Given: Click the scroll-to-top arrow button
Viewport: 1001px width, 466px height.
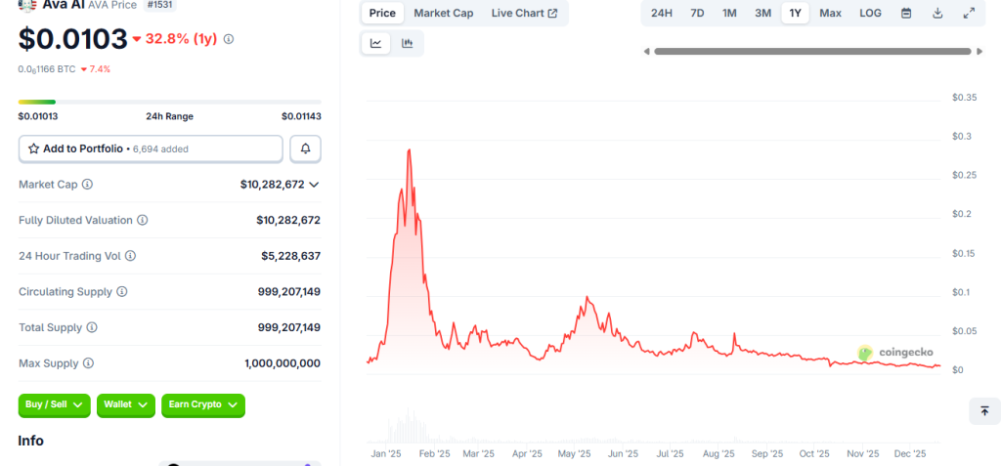Looking at the screenshot, I should click(983, 411).
